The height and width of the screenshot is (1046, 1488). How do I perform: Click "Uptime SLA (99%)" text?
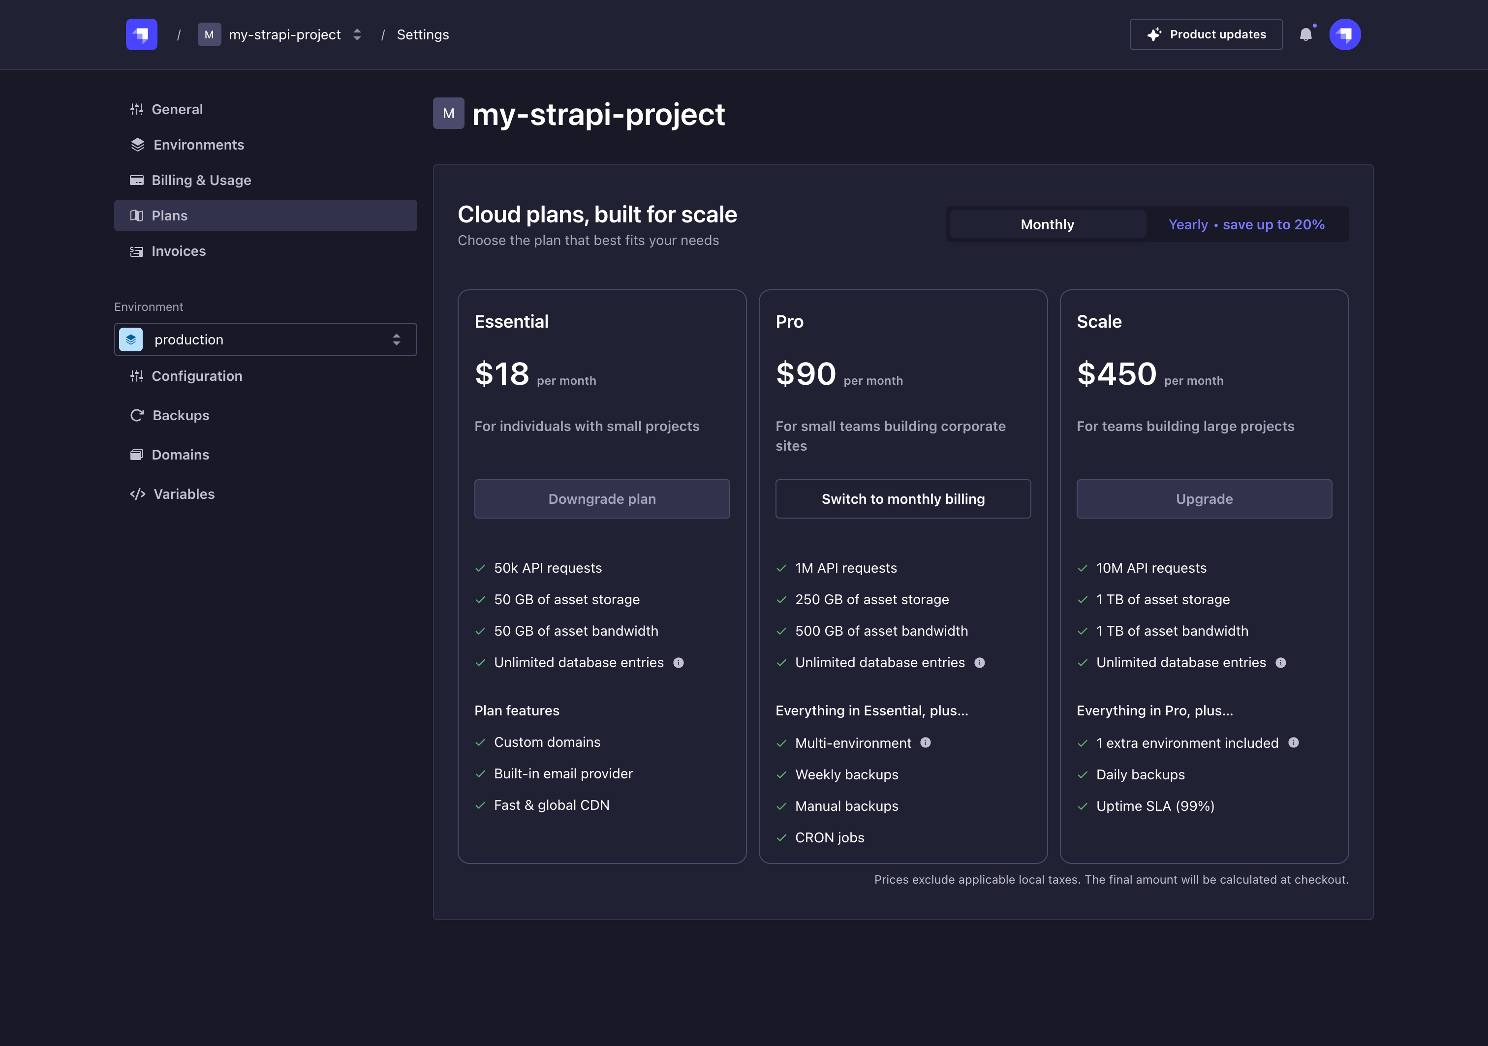1155,806
